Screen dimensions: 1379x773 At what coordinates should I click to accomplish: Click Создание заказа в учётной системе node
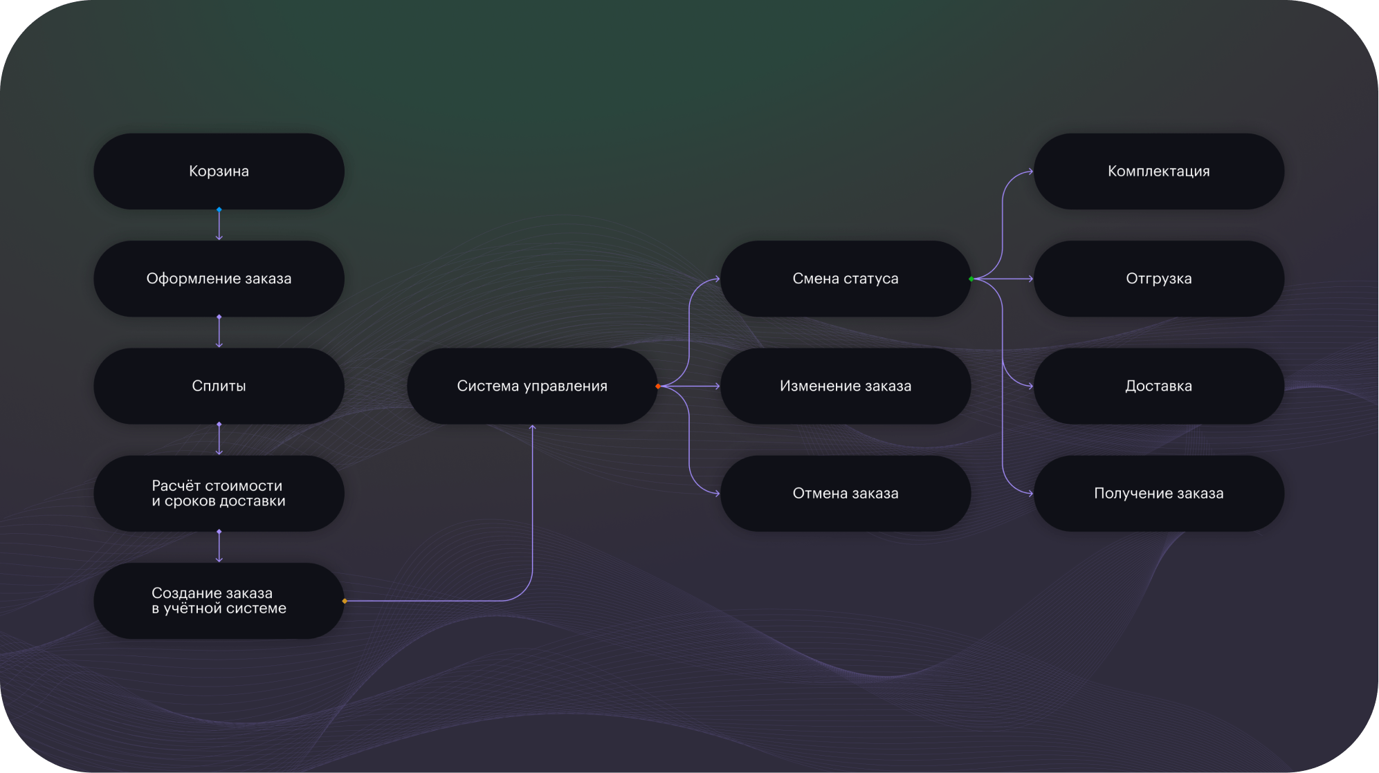pyautogui.click(x=219, y=600)
